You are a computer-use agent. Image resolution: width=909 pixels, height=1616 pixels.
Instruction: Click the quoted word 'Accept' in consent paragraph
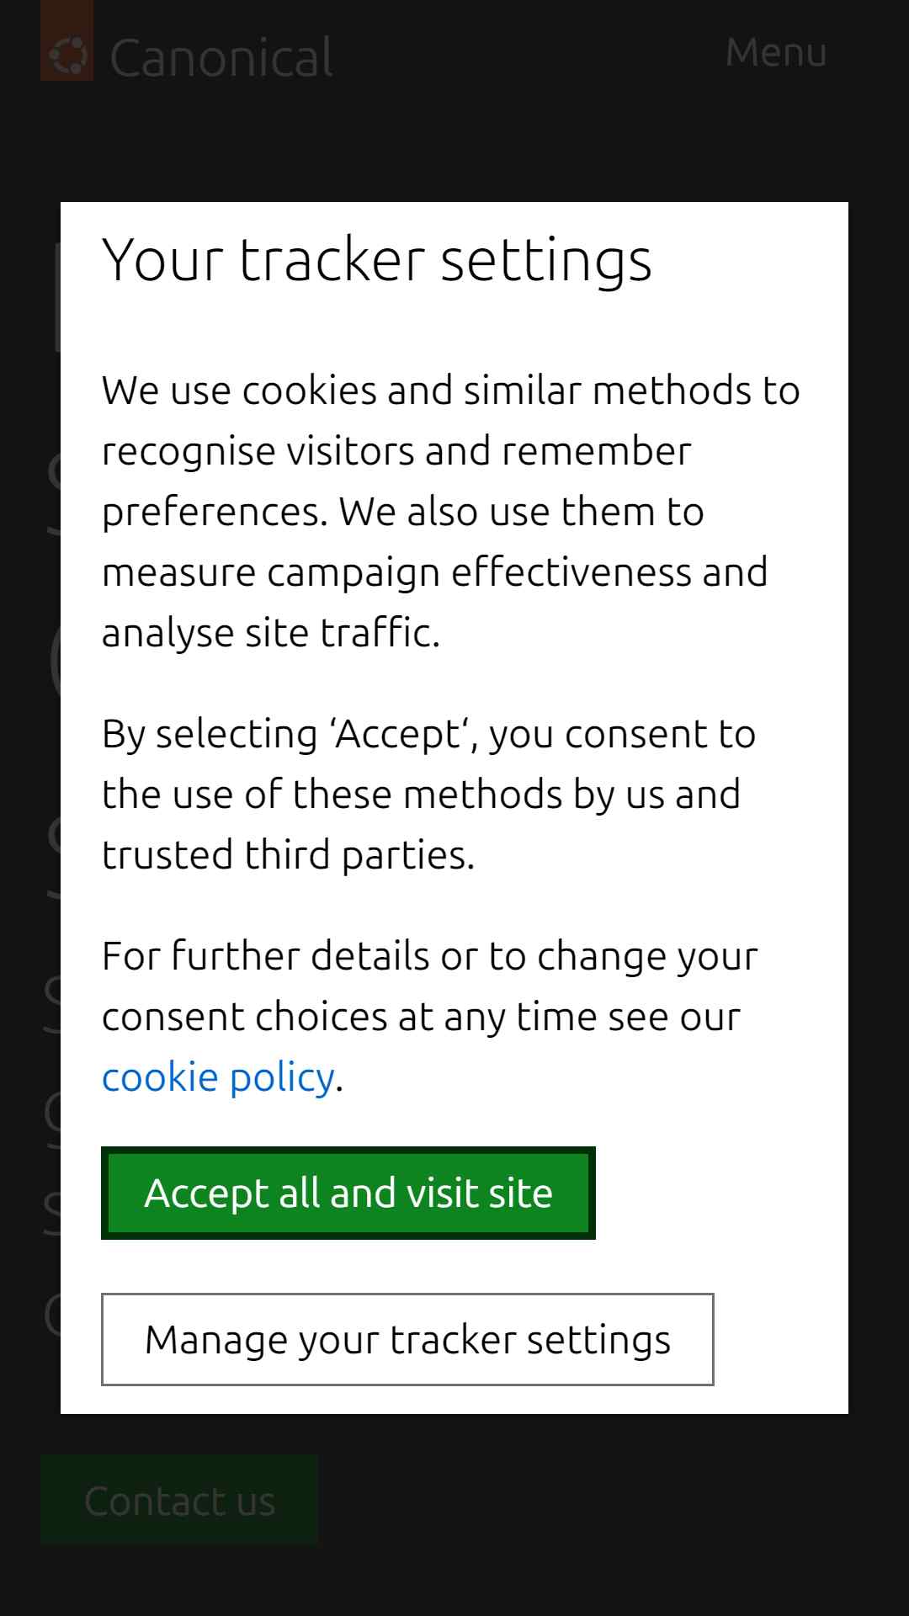point(398,733)
